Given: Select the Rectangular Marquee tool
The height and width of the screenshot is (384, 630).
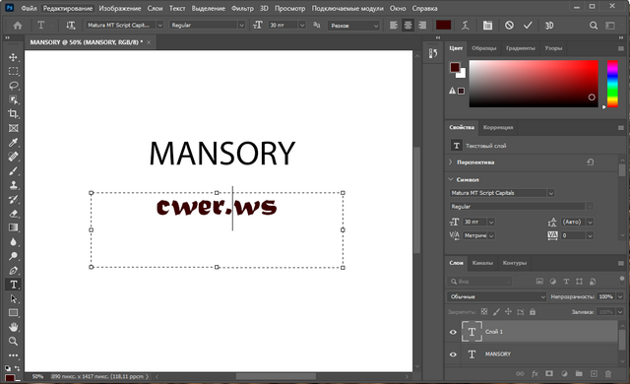Looking at the screenshot, I should (x=13, y=71).
